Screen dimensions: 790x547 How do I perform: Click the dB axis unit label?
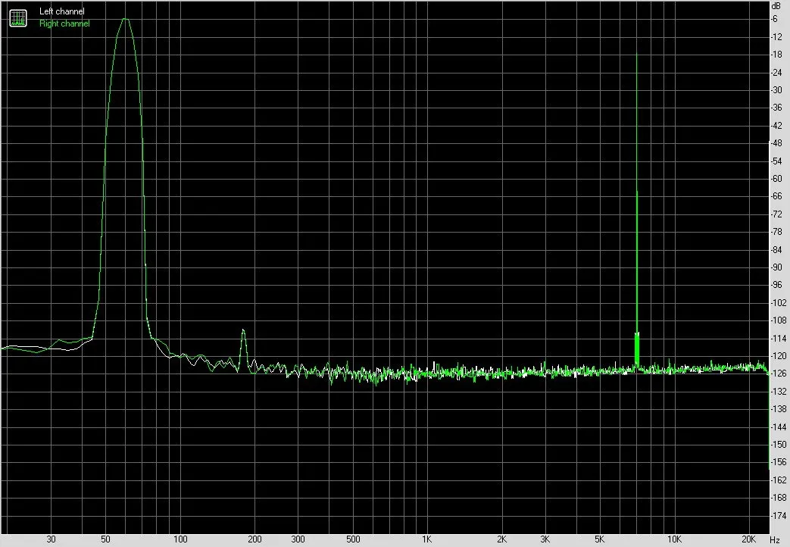(776, 7)
